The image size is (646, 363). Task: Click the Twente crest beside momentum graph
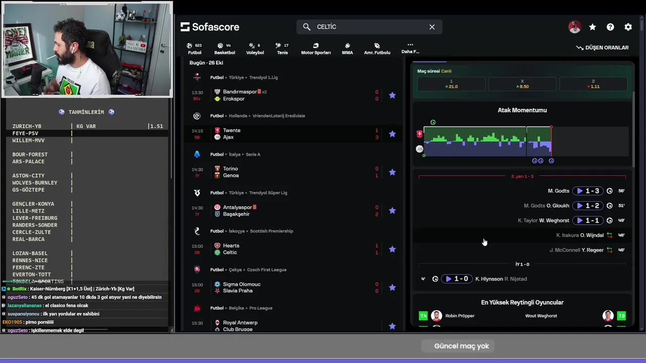tap(419, 134)
